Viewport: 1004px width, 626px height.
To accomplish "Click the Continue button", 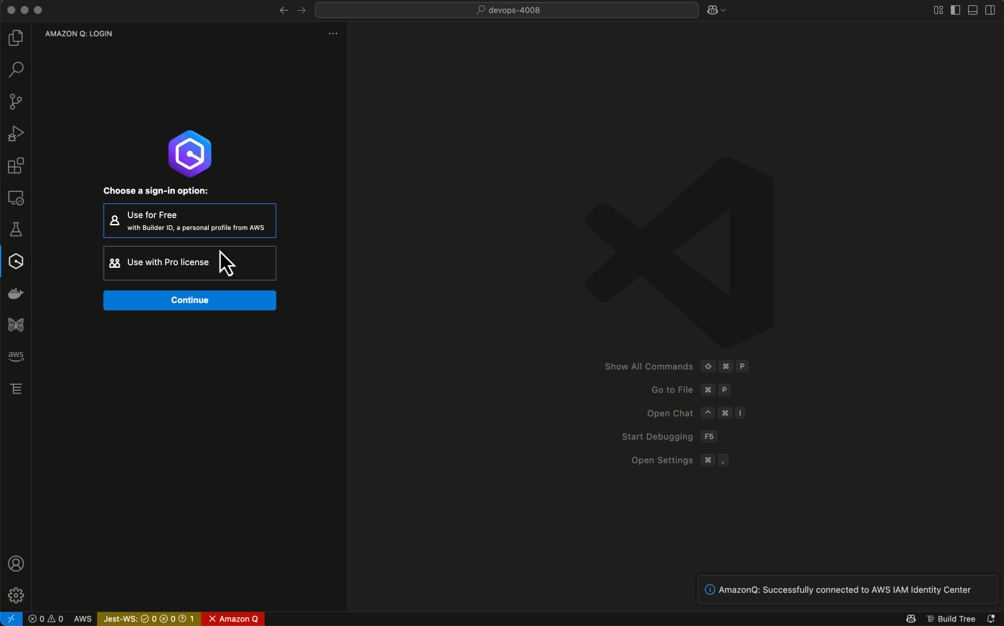I will click(x=189, y=300).
